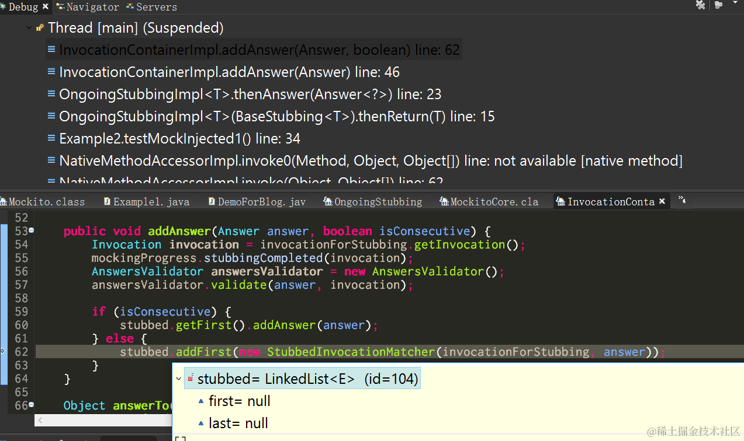This screenshot has height=441, width=744.
Task: Click the triangle icon beside first= null
Action: (202, 401)
